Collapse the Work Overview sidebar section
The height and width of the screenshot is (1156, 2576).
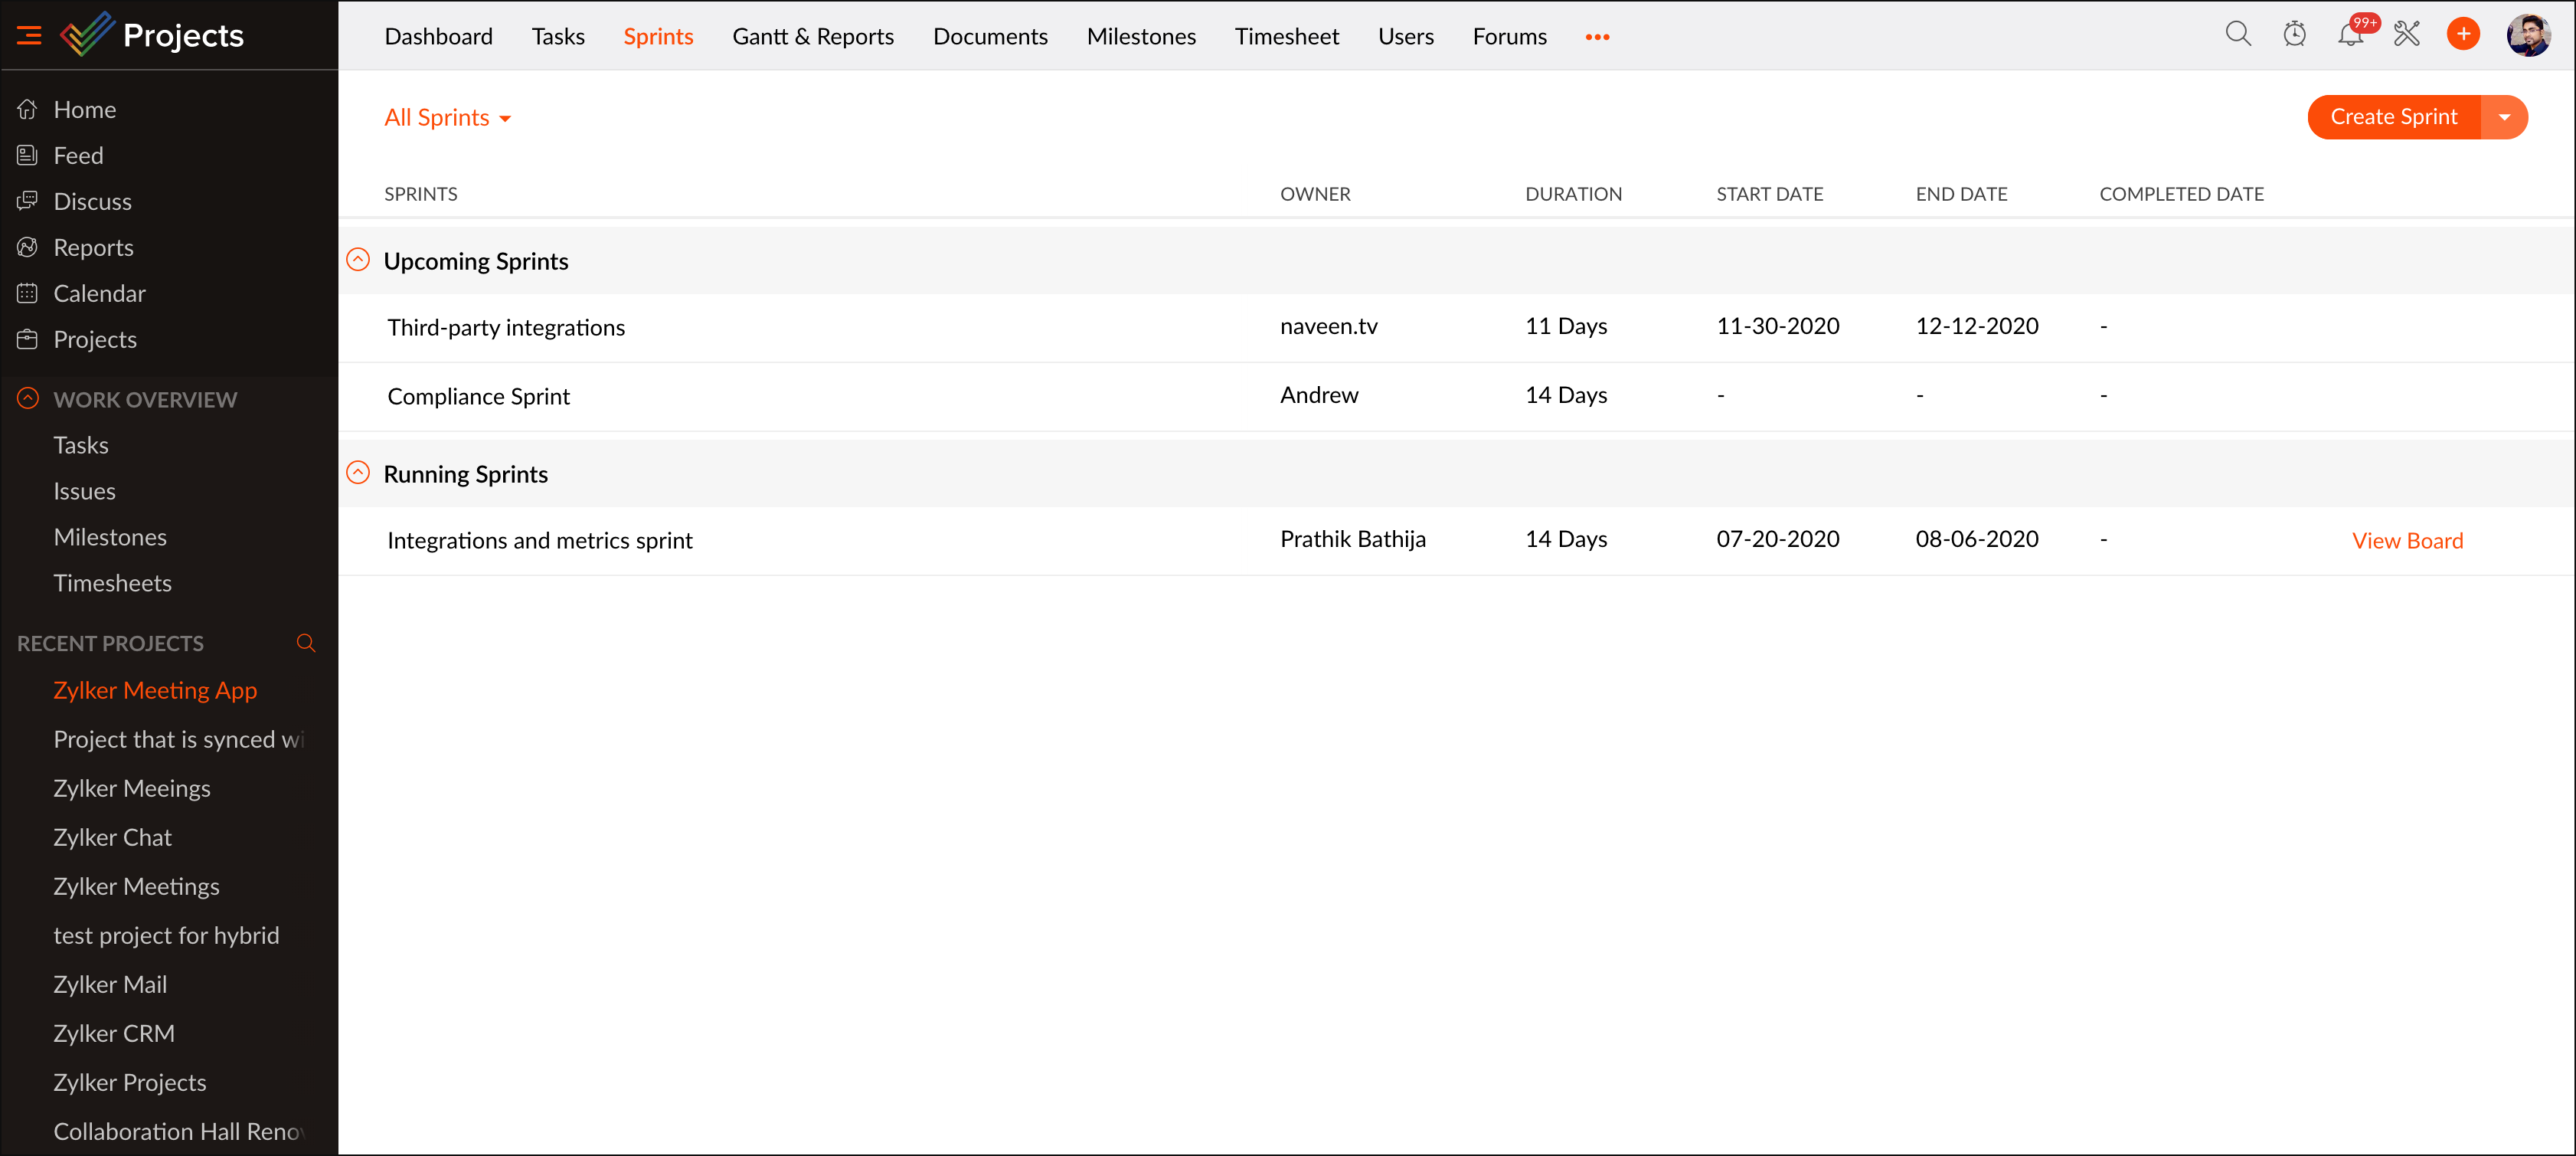(x=28, y=398)
